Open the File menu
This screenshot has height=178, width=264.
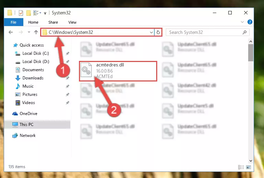[x=13, y=22]
